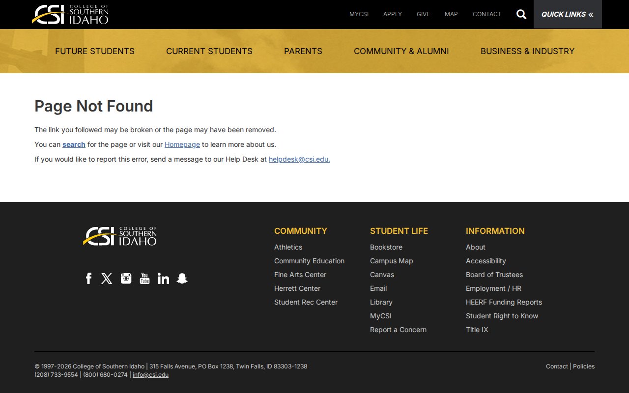Open the Facebook social icon
The width and height of the screenshot is (629, 393).
click(x=88, y=279)
